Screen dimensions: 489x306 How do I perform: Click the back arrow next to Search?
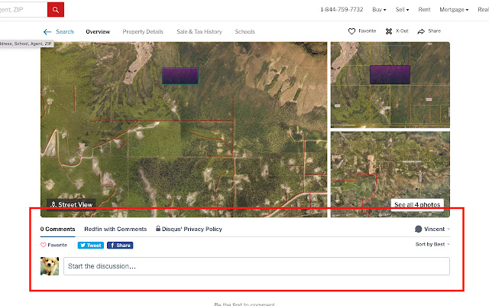tap(47, 31)
